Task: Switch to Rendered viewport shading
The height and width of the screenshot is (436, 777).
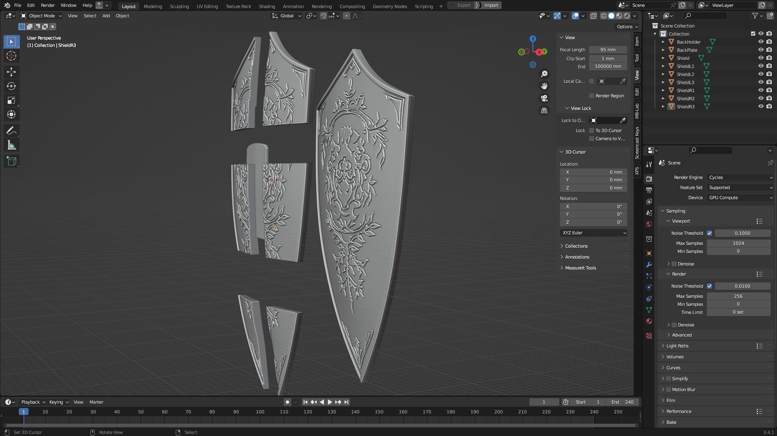Action: [x=627, y=16]
